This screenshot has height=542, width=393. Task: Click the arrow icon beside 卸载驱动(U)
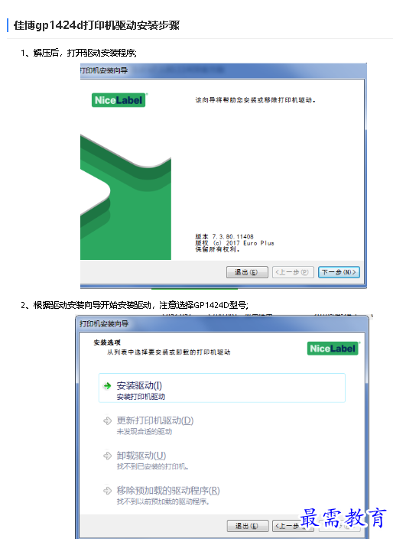[x=108, y=456]
